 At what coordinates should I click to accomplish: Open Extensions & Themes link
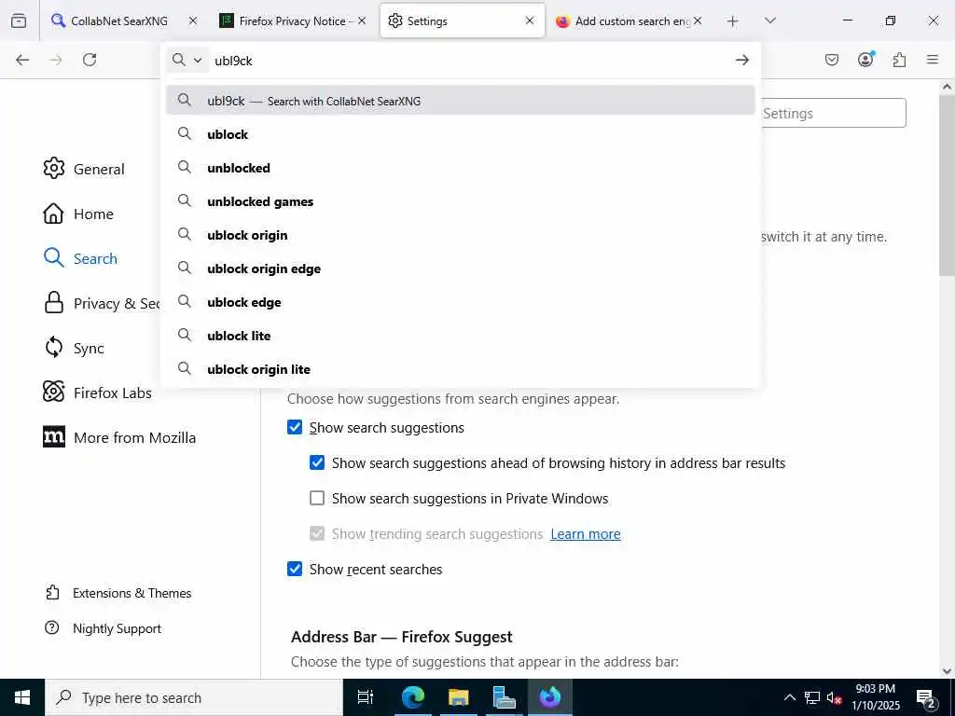tap(132, 592)
